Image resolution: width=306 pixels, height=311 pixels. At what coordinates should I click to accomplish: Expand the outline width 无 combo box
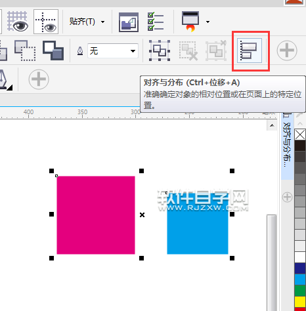(113, 51)
